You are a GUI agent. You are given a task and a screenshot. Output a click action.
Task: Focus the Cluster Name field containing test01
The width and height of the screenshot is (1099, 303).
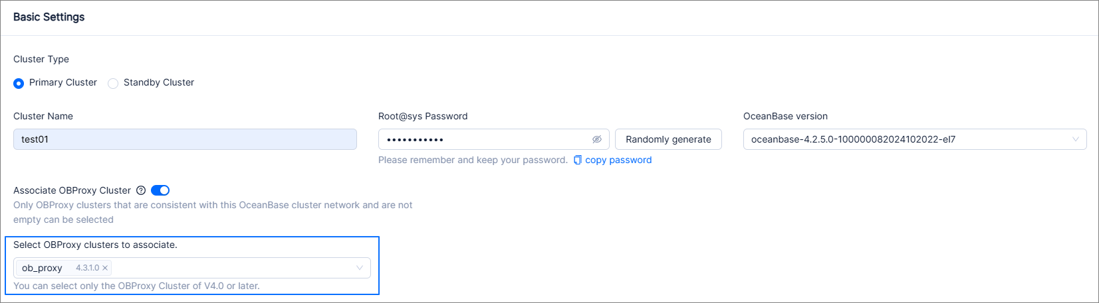click(185, 139)
